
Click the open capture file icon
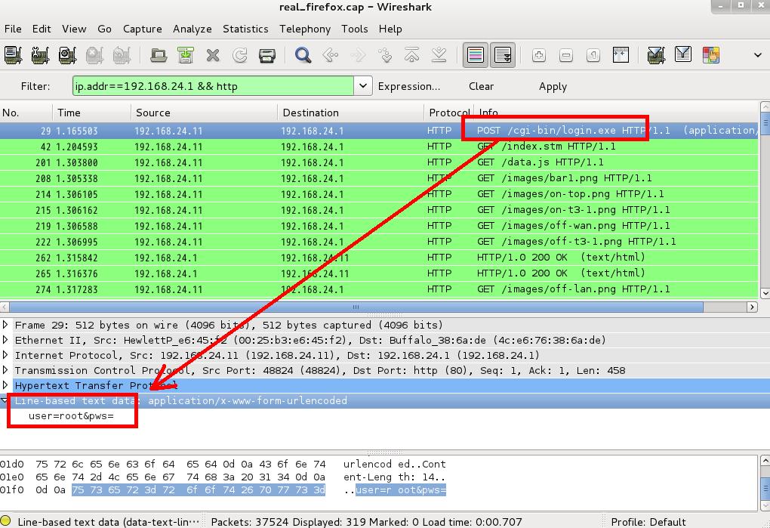158,55
